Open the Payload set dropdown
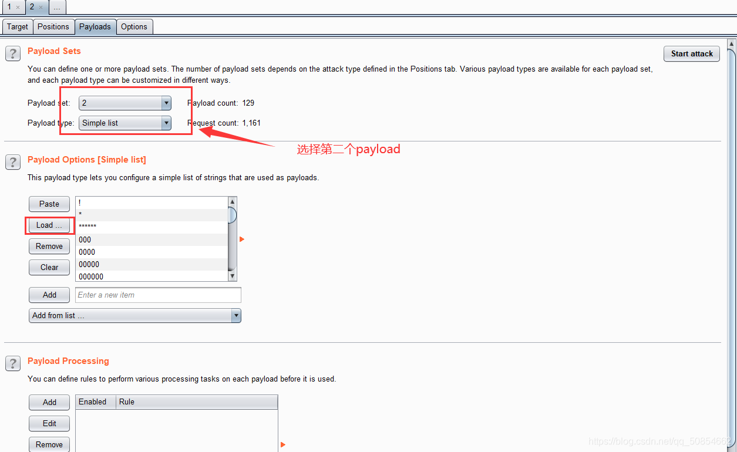This screenshot has height=452, width=737. point(125,103)
